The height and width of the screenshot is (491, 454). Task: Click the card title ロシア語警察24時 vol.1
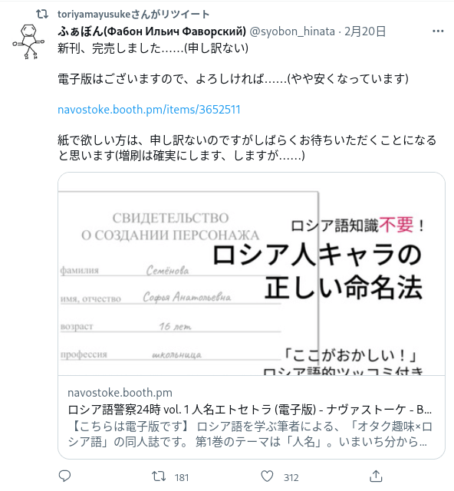pos(249,409)
